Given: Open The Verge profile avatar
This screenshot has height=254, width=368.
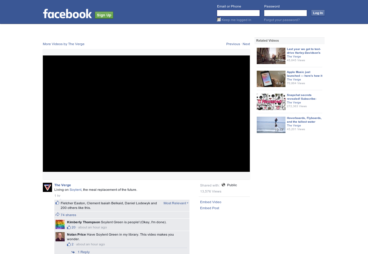Looking at the screenshot, I should coord(47,187).
